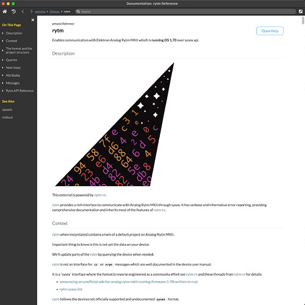Click rytm-rs link after 'community effort see'
Screen dimensions: 305x305
tap(192, 274)
